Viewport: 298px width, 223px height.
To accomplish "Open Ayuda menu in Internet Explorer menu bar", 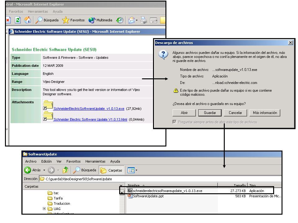I will tap(58, 11).
